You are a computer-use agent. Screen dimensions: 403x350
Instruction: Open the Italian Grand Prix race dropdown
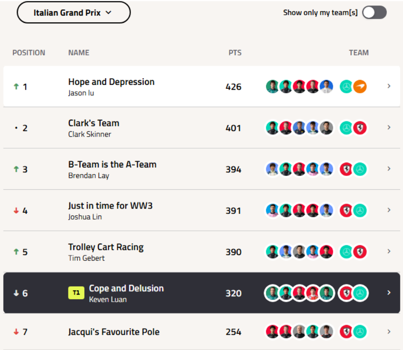pos(73,12)
